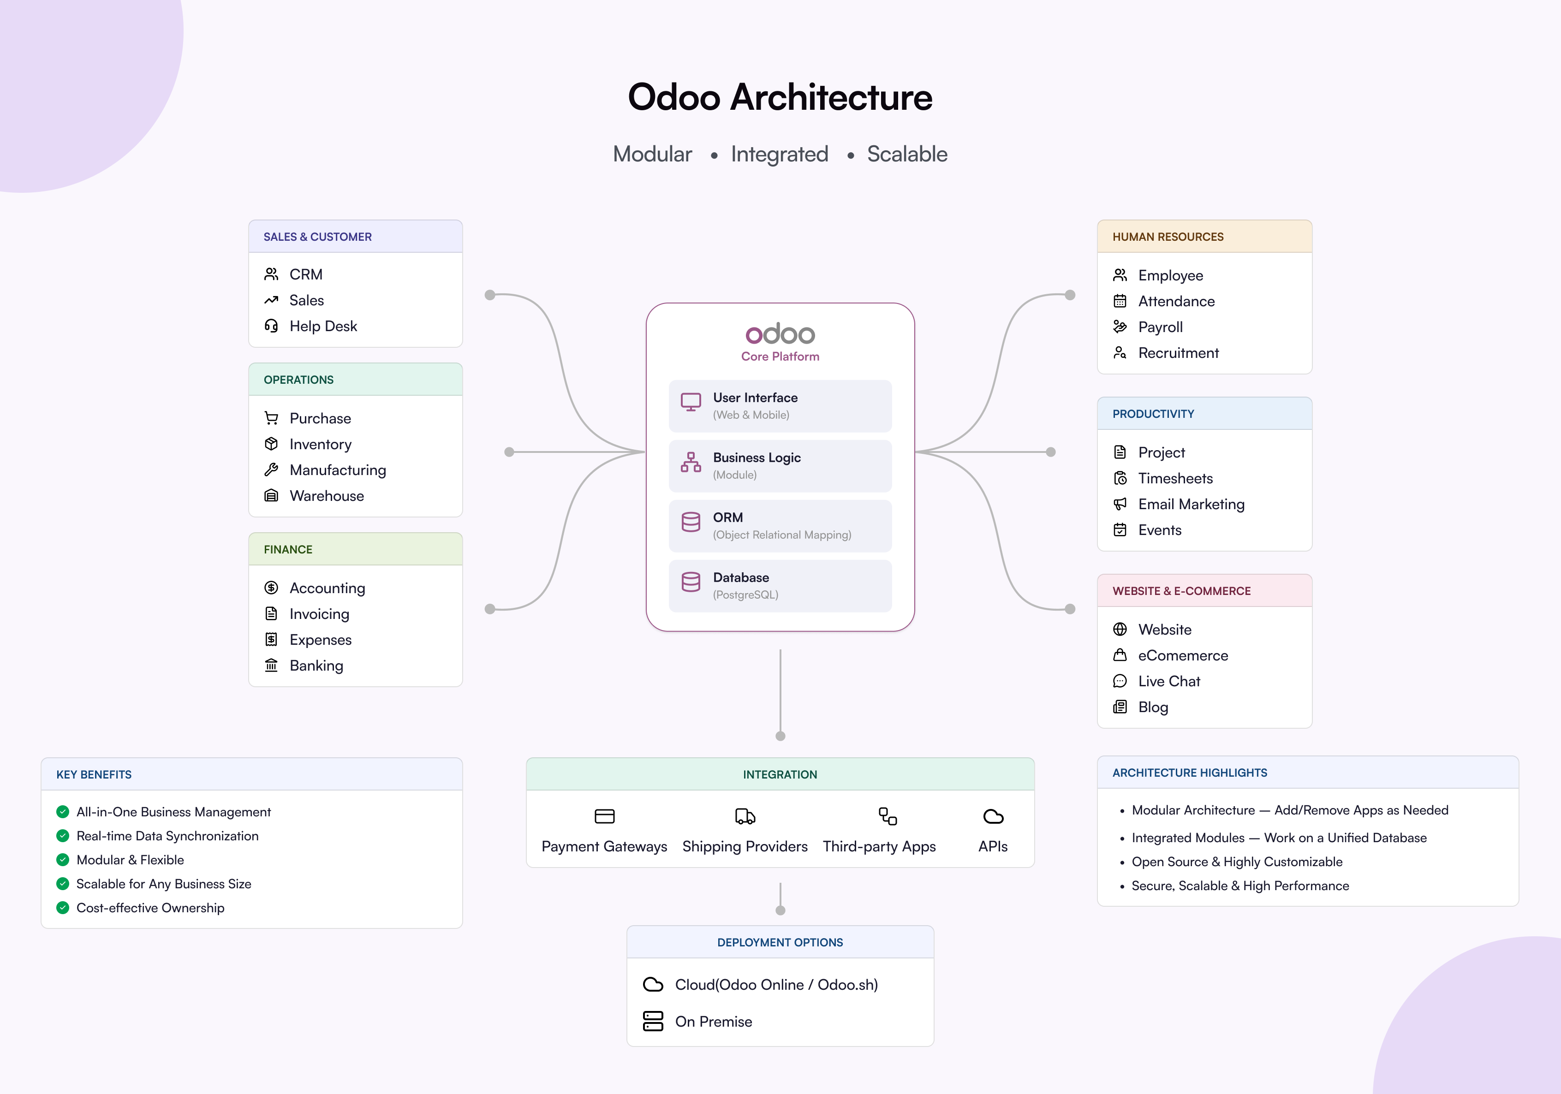Image resolution: width=1561 pixels, height=1094 pixels.
Task: Click the Deployment Options header
Action: (780, 942)
